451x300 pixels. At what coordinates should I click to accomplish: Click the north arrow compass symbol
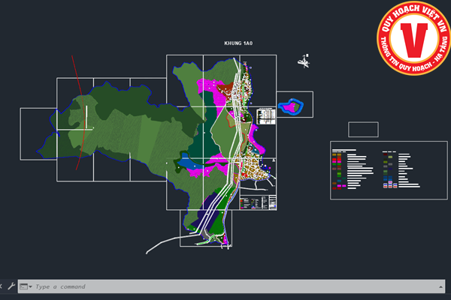point(304,61)
